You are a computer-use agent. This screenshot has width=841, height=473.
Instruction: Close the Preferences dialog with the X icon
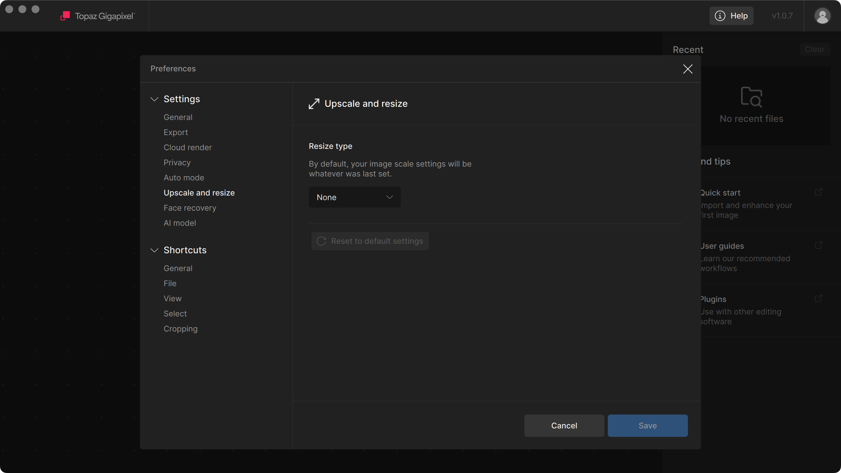[688, 69]
